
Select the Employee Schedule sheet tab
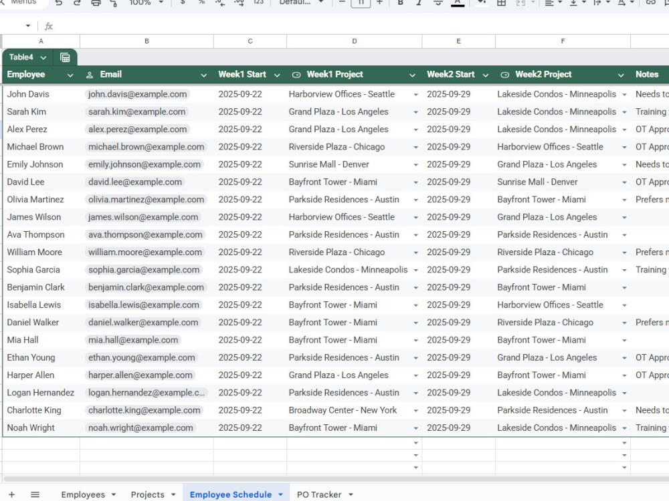[230, 494]
